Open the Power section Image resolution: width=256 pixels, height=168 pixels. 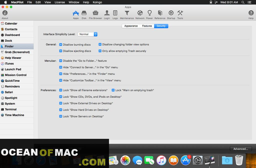[149, 15]
